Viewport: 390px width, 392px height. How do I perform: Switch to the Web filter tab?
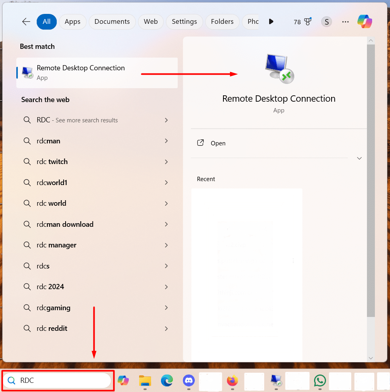151,22
